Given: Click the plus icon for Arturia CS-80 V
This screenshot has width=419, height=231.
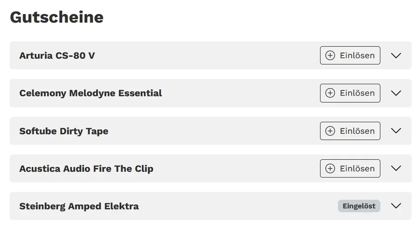Looking at the screenshot, I should coord(330,55).
